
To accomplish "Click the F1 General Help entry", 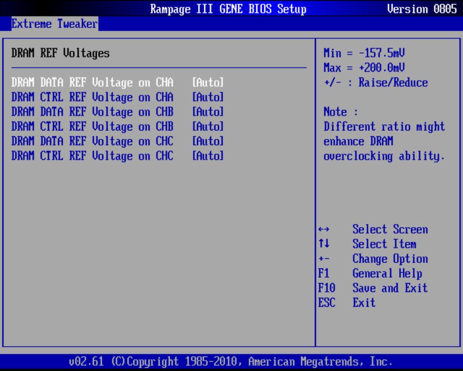I will (x=370, y=274).
